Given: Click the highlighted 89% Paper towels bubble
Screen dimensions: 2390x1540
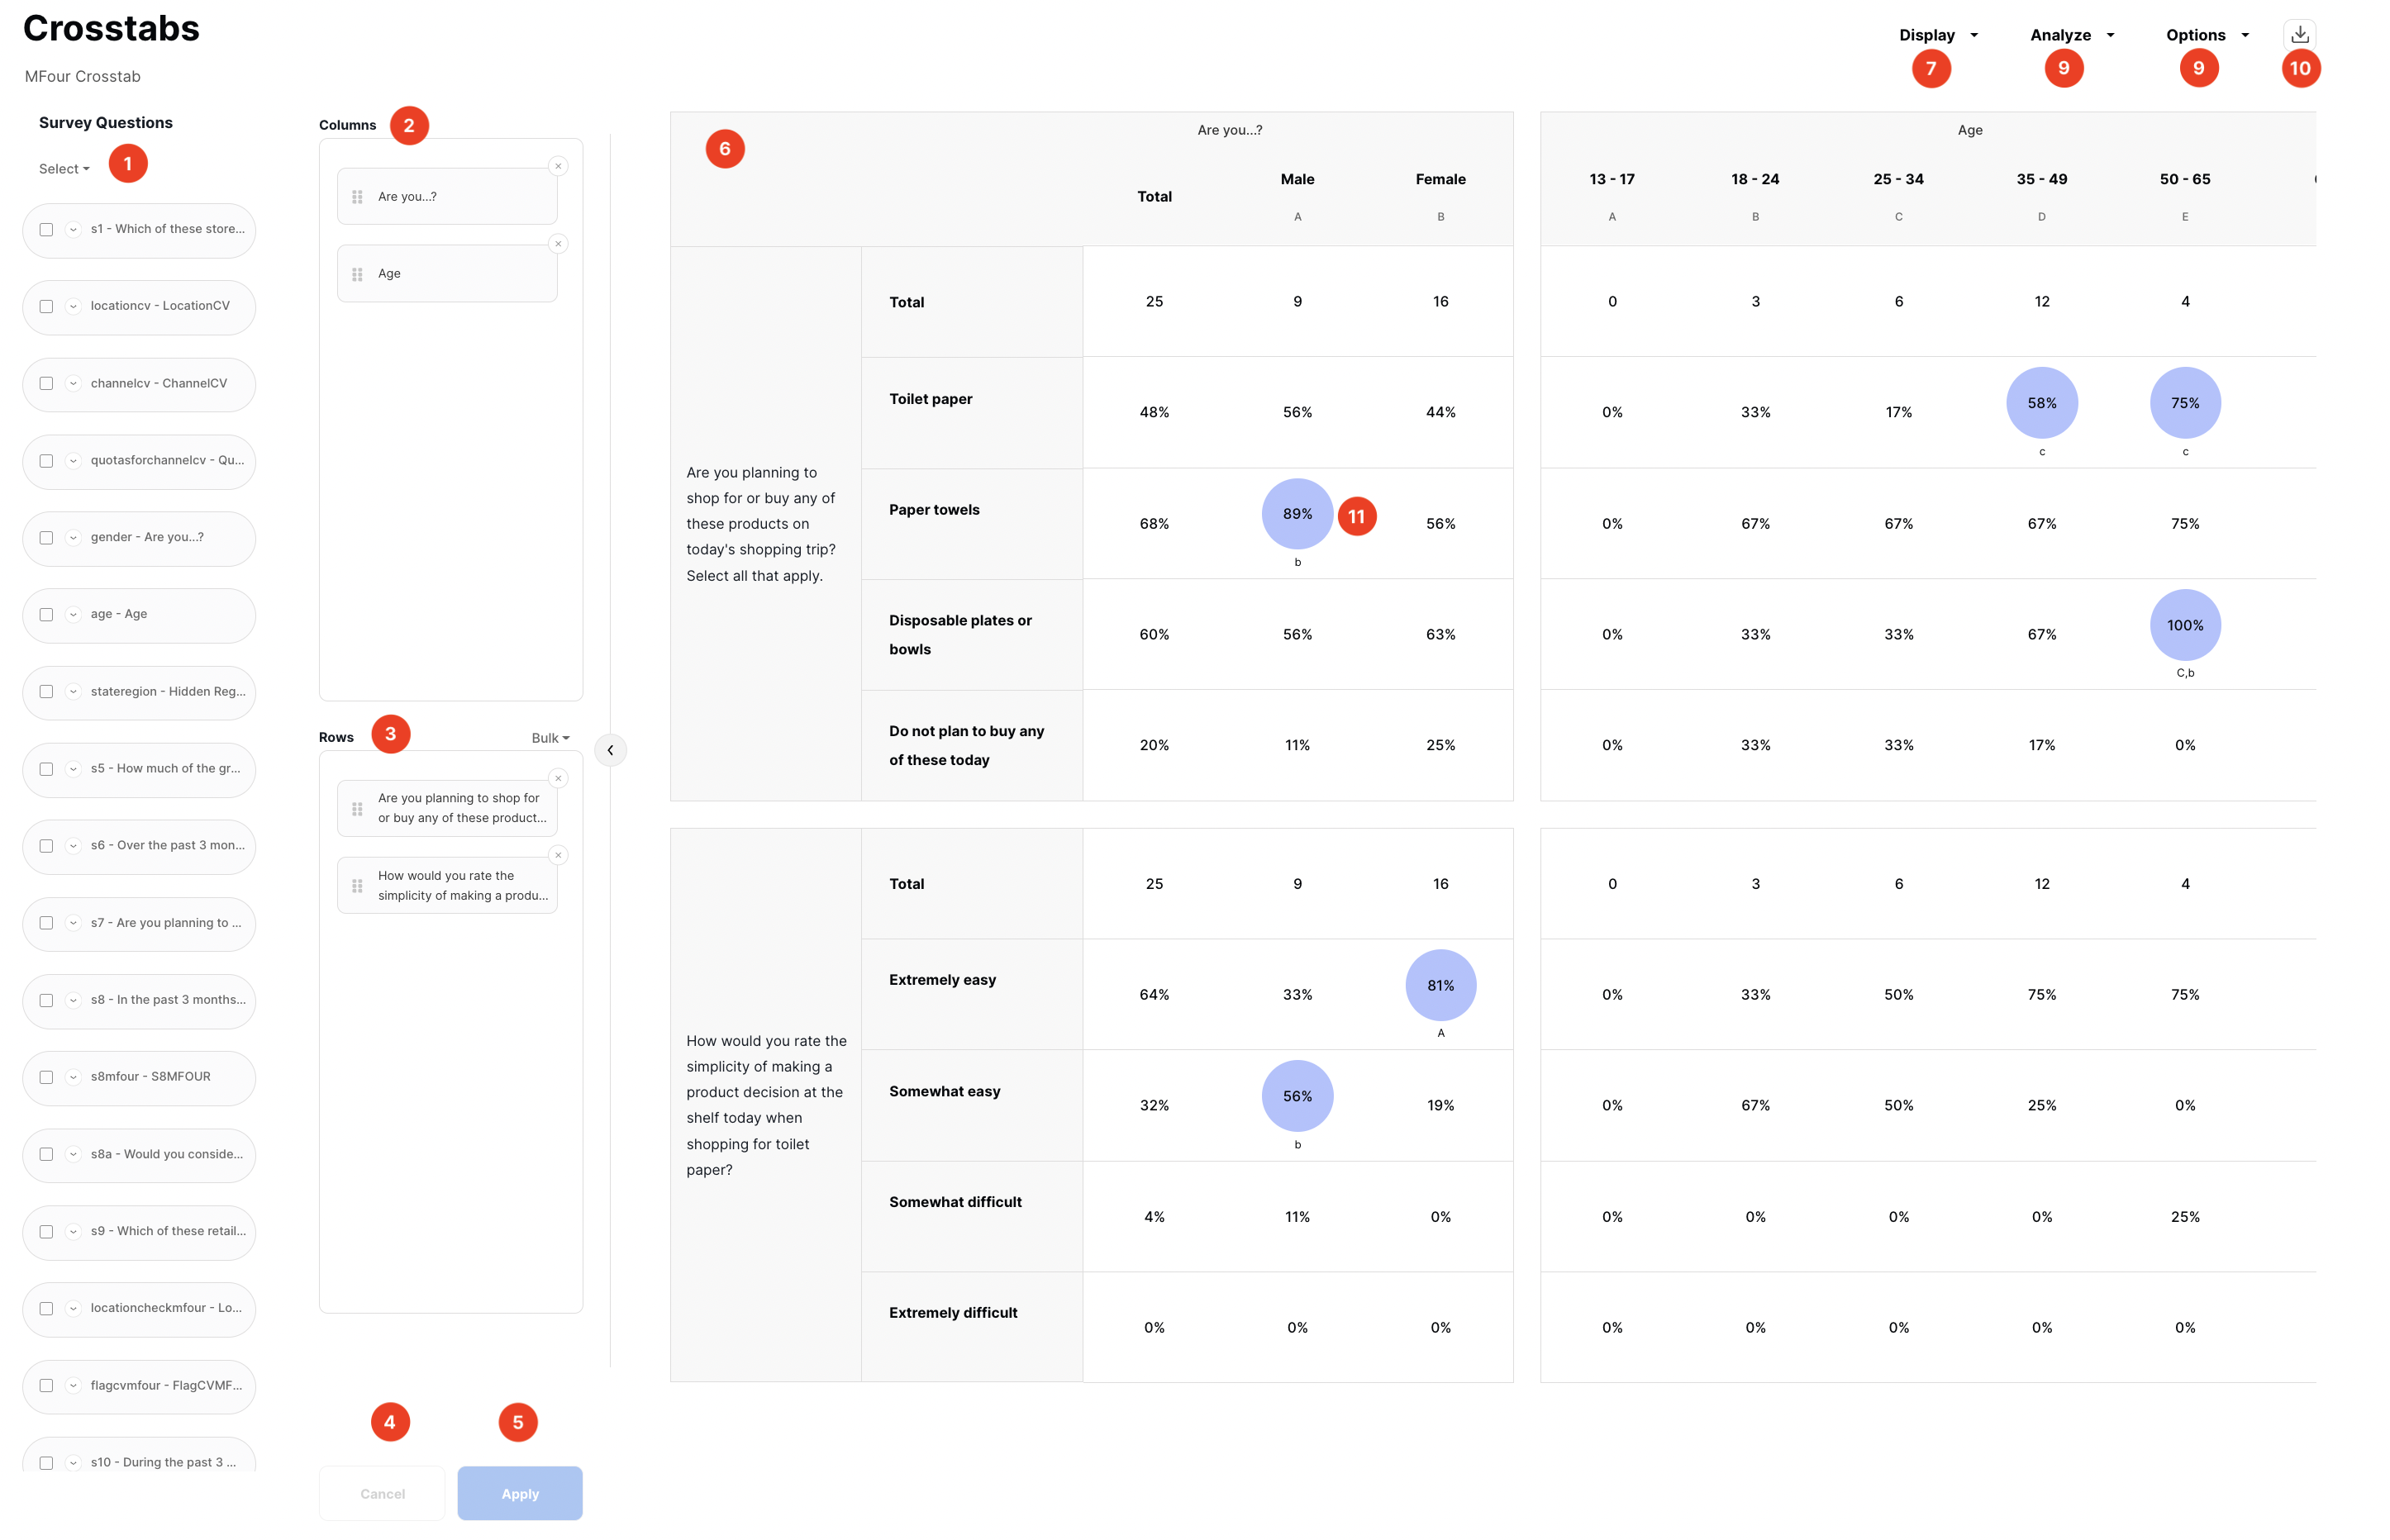Looking at the screenshot, I should [x=1297, y=514].
